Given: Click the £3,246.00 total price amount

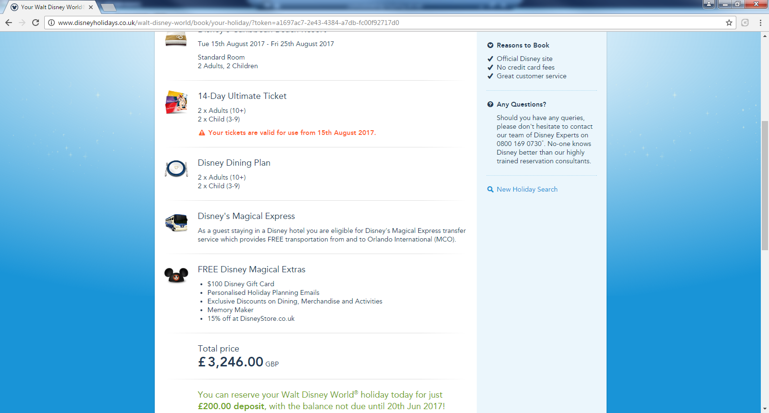Looking at the screenshot, I should [231, 362].
